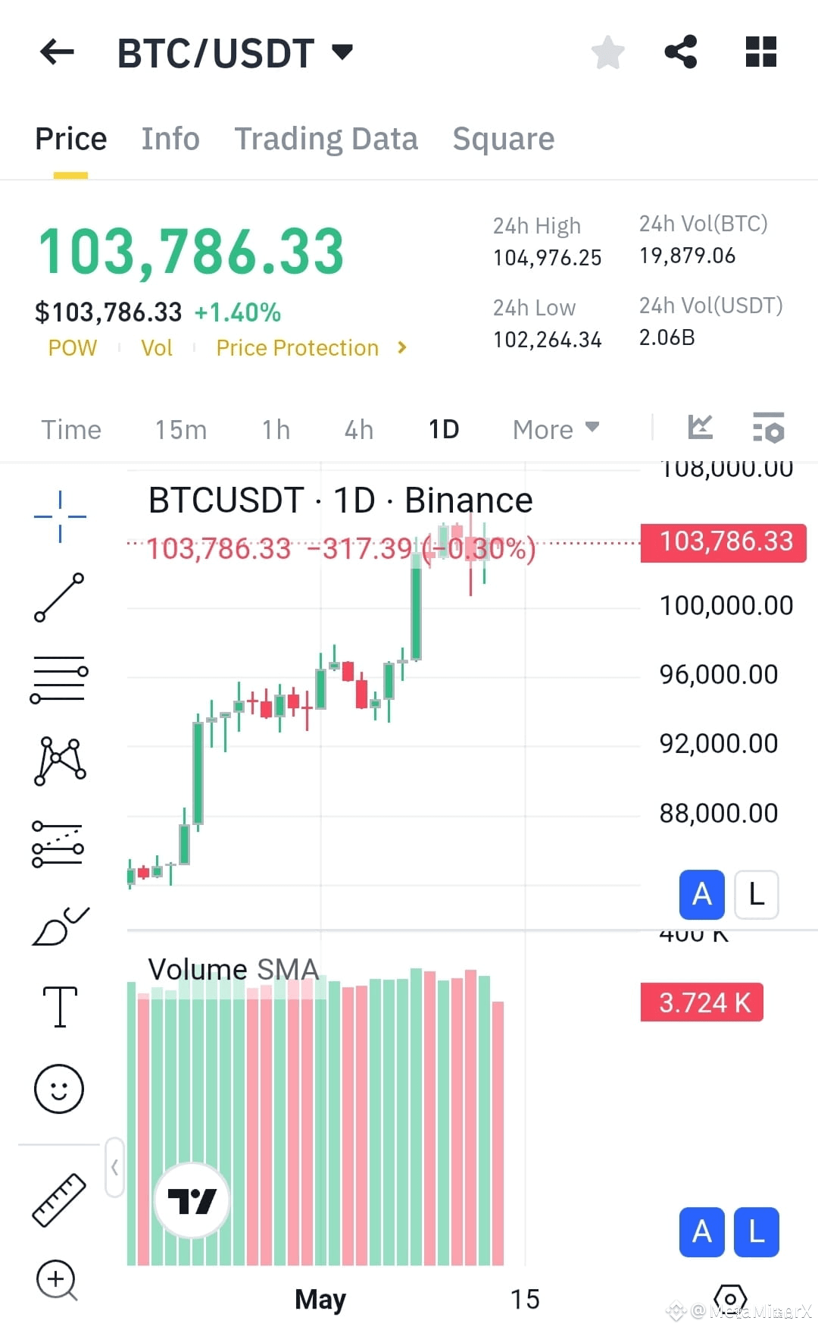This screenshot has width=818, height=1330.
Task: Click the 96,000.00 price axis label
Action: pos(719,675)
